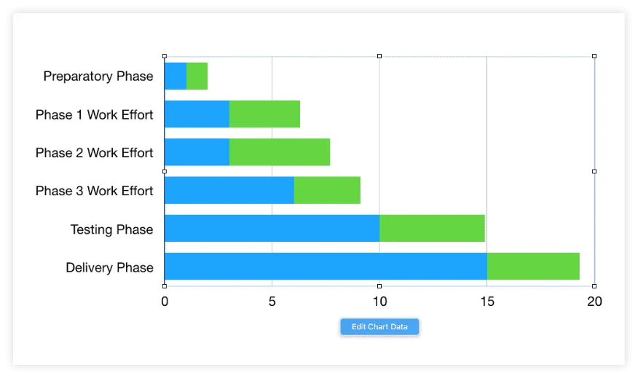
Task: Select the green Phase 3 Work Effort segment
Action: pos(327,190)
